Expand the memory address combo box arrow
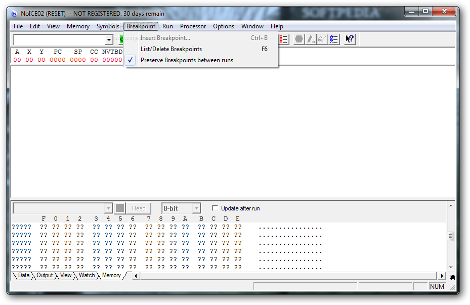This screenshot has width=470, height=305. [108, 208]
